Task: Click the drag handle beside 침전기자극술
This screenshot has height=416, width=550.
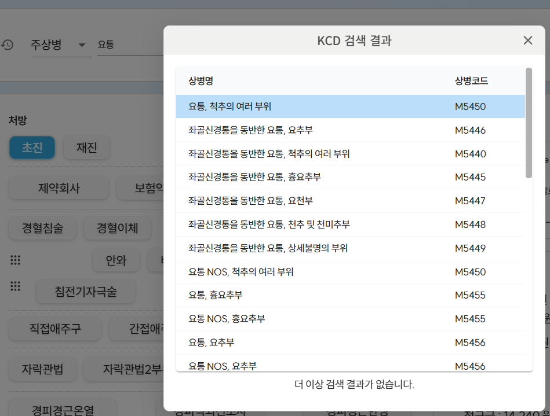Action: [16, 286]
